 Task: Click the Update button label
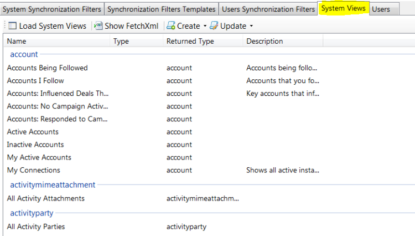pos(233,26)
